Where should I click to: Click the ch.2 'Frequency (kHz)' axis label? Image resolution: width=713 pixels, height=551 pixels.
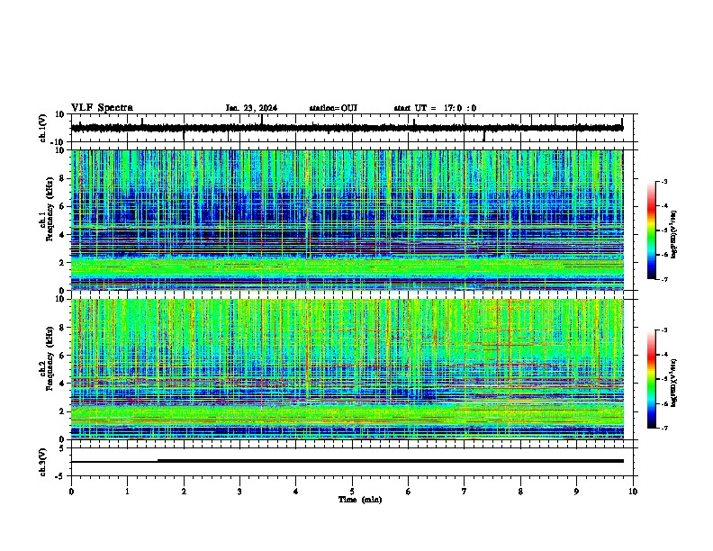pyautogui.click(x=50, y=358)
